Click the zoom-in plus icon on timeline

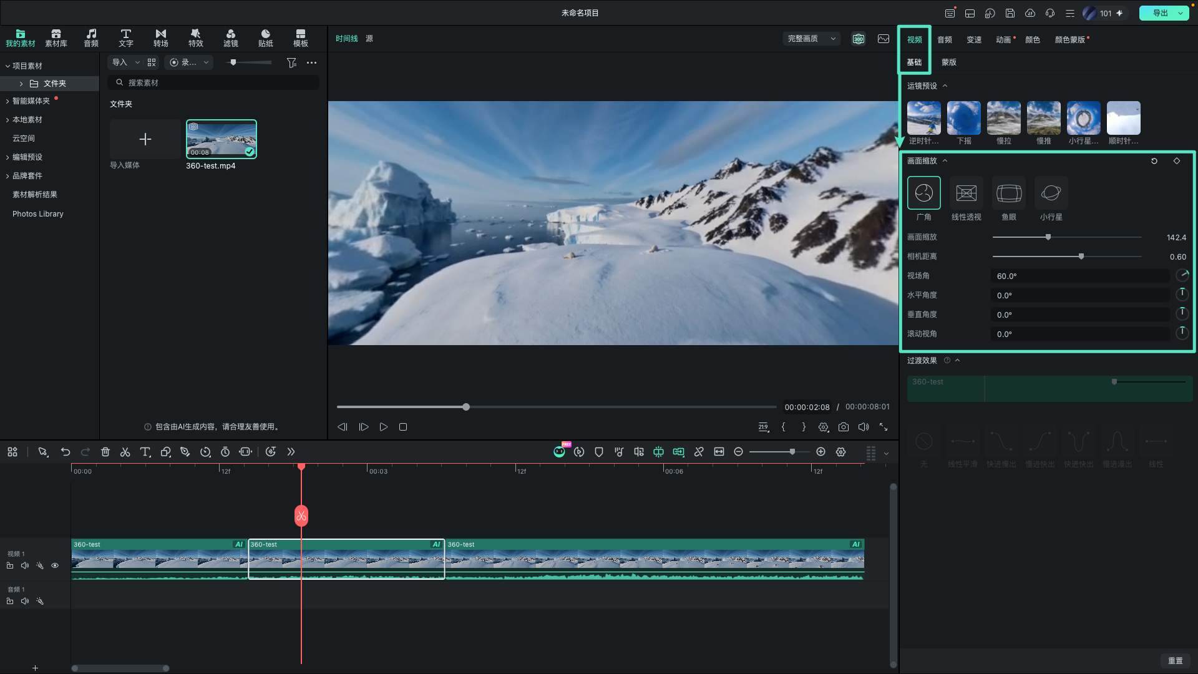(x=821, y=452)
